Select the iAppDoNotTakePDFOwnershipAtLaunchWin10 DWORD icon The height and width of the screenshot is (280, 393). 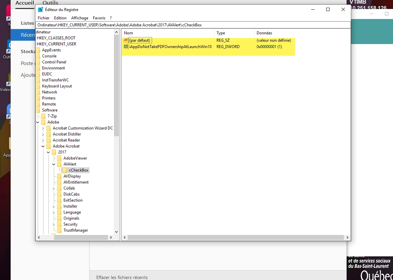(126, 46)
